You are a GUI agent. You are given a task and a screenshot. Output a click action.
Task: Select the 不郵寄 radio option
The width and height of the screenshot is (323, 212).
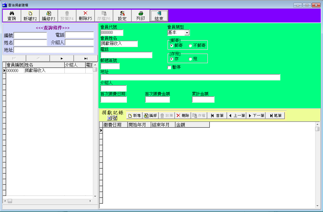pos(191,46)
